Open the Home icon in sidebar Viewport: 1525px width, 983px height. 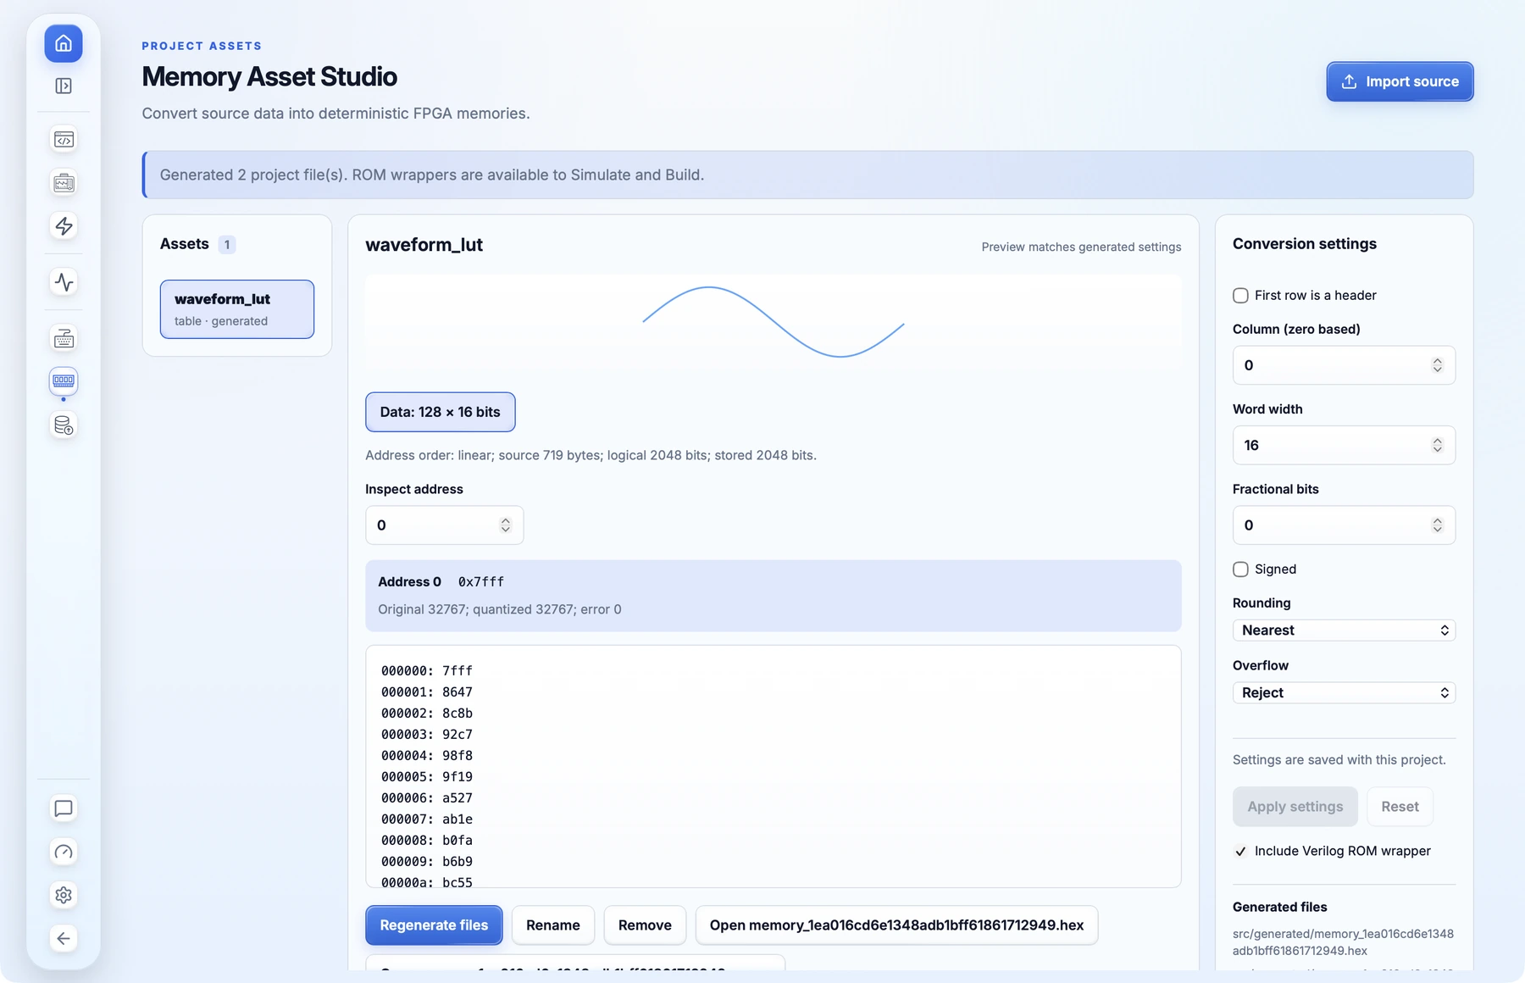pyautogui.click(x=64, y=43)
